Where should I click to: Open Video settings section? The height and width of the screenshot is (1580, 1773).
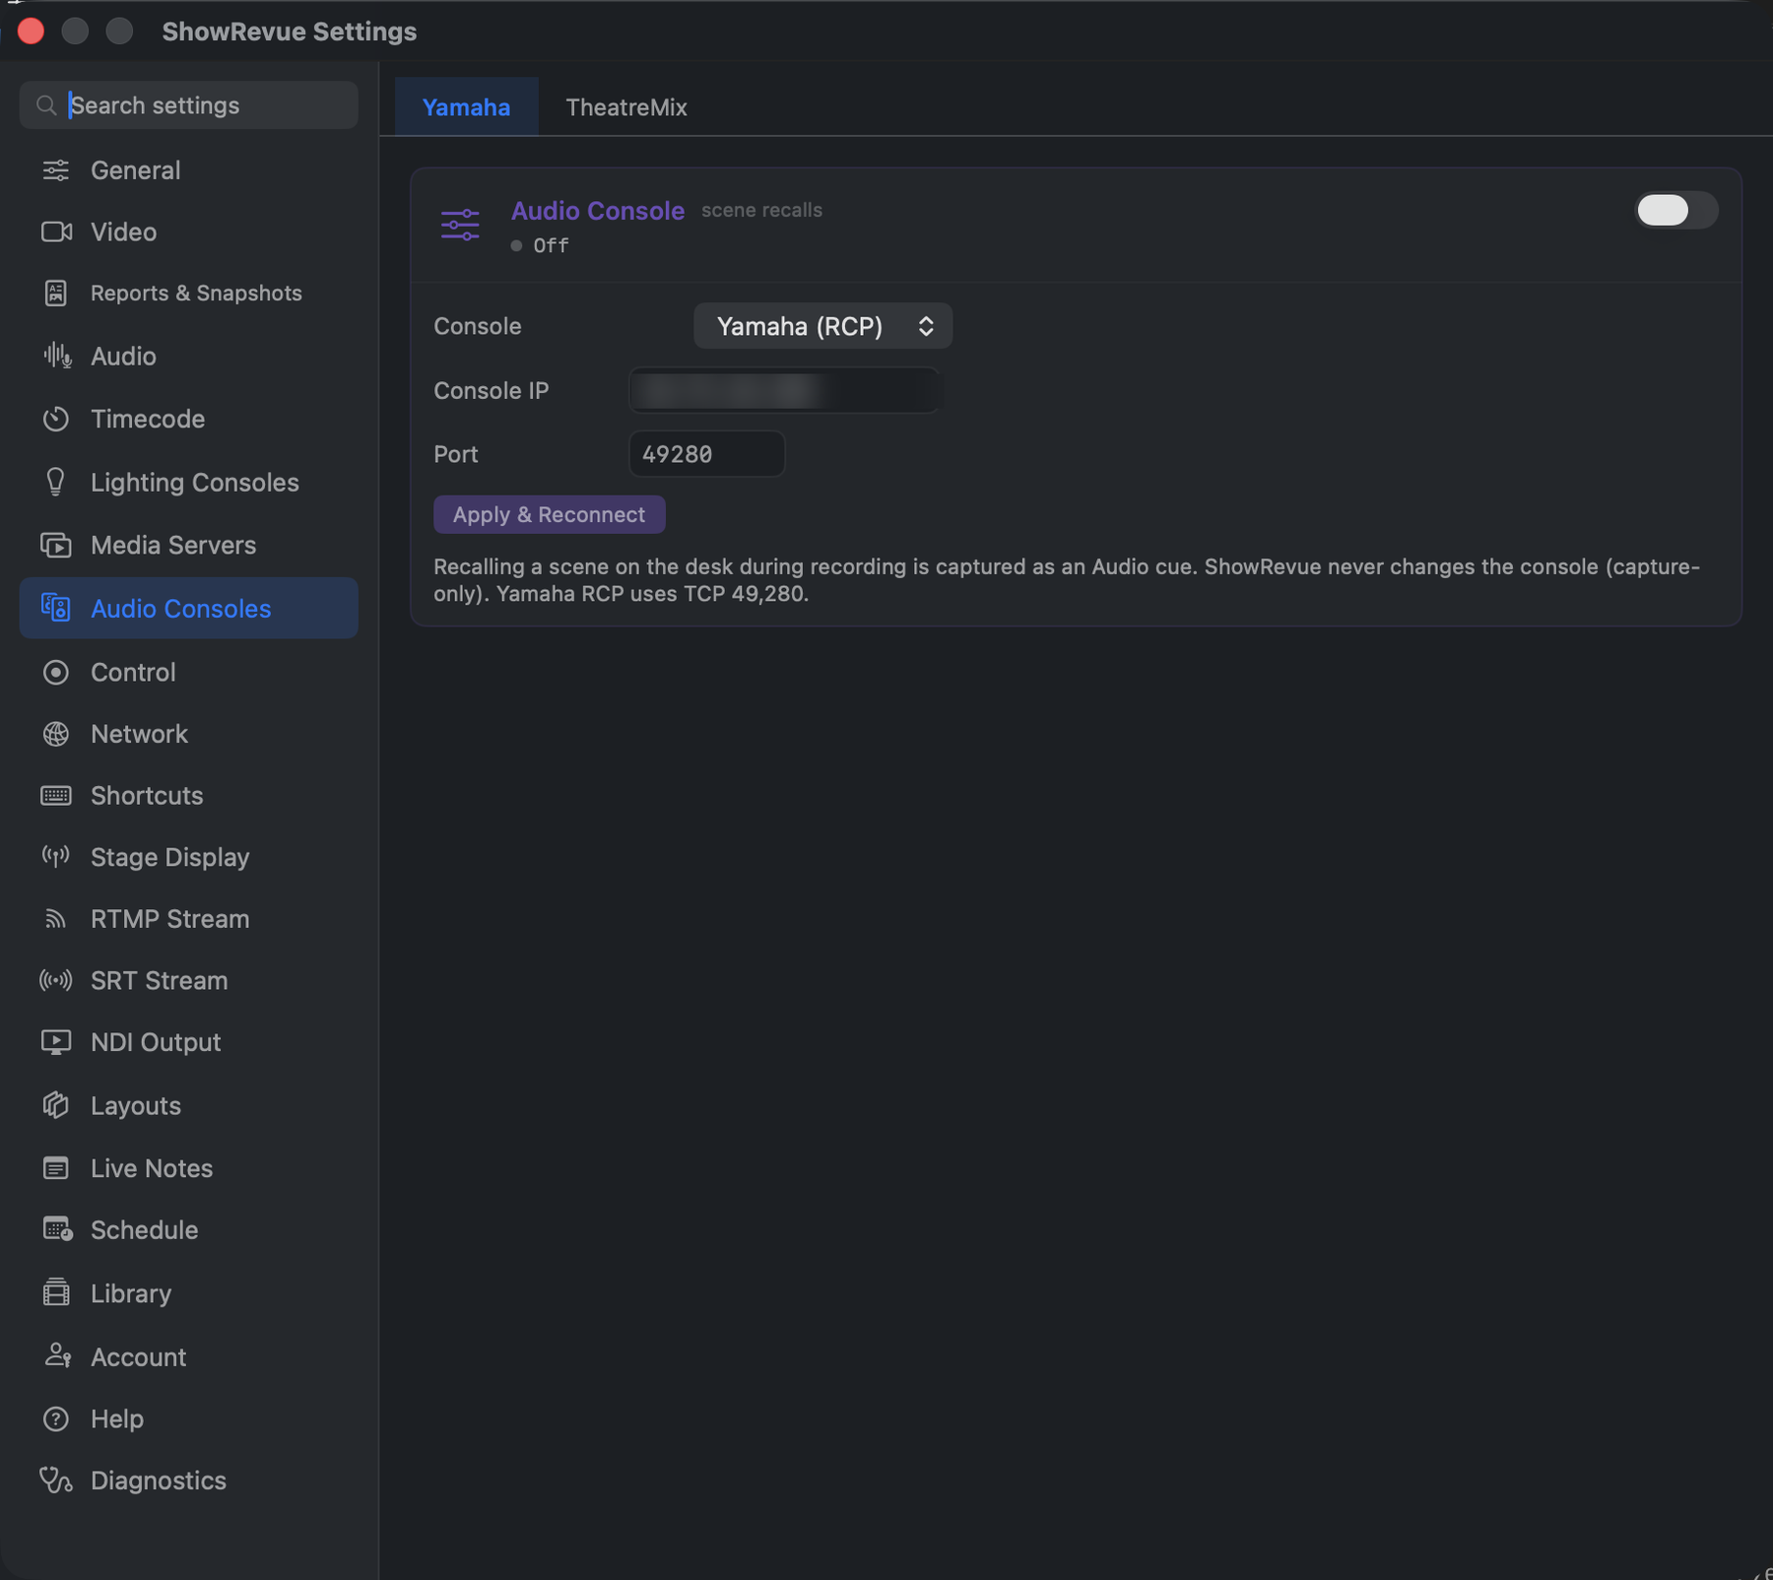coord(188,231)
